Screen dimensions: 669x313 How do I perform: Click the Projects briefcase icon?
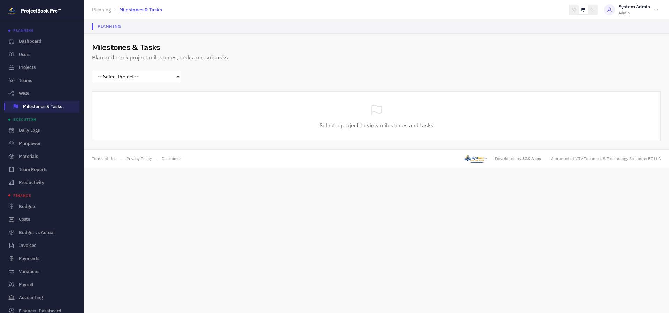(x=11, y=67)
